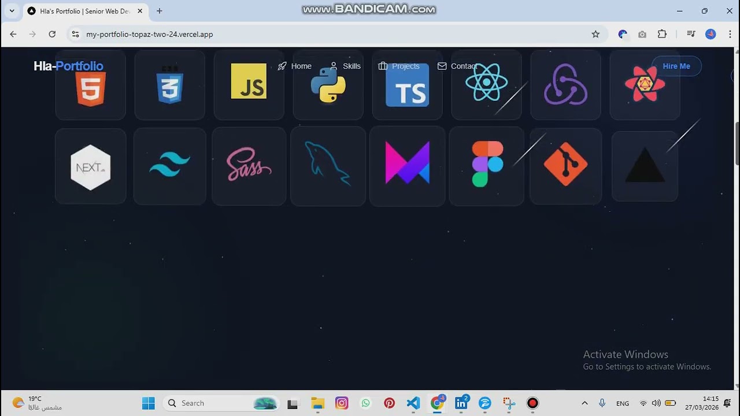This screenshot has width=740, height=416.
Task: Open the Projects nav link
Action: 399,66
